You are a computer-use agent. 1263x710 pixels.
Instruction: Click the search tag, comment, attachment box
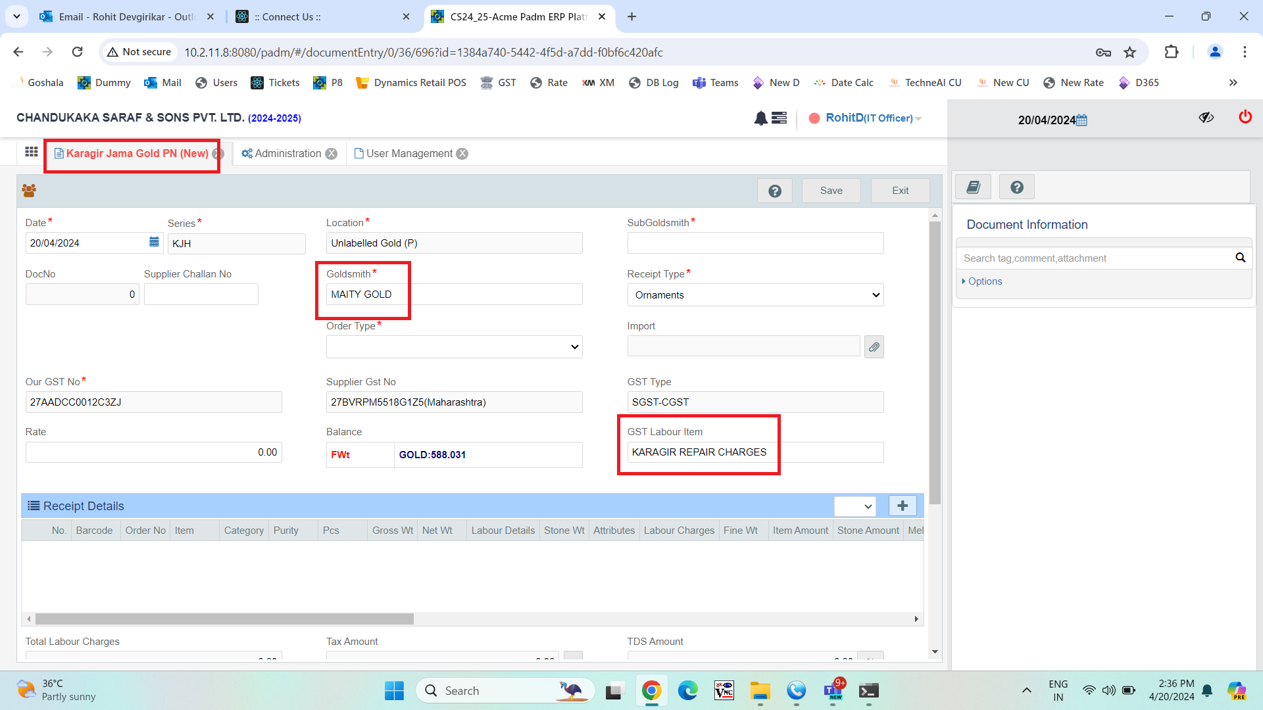pyautogui.click(x=1095, y=258)
